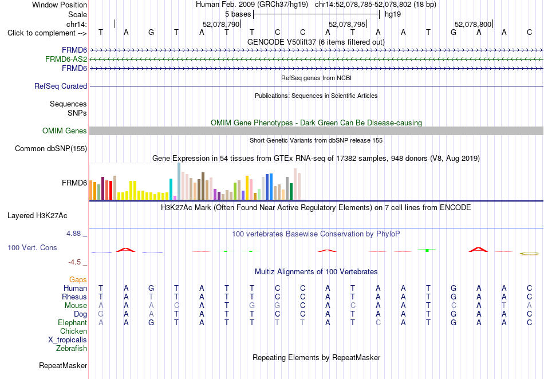Click the Mouse species label

76,306
